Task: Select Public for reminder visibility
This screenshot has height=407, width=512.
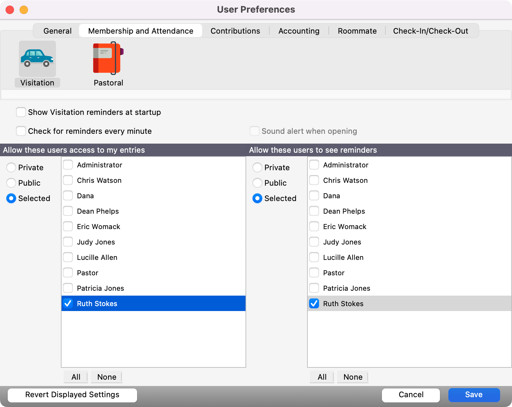Action: click(257, 183)
